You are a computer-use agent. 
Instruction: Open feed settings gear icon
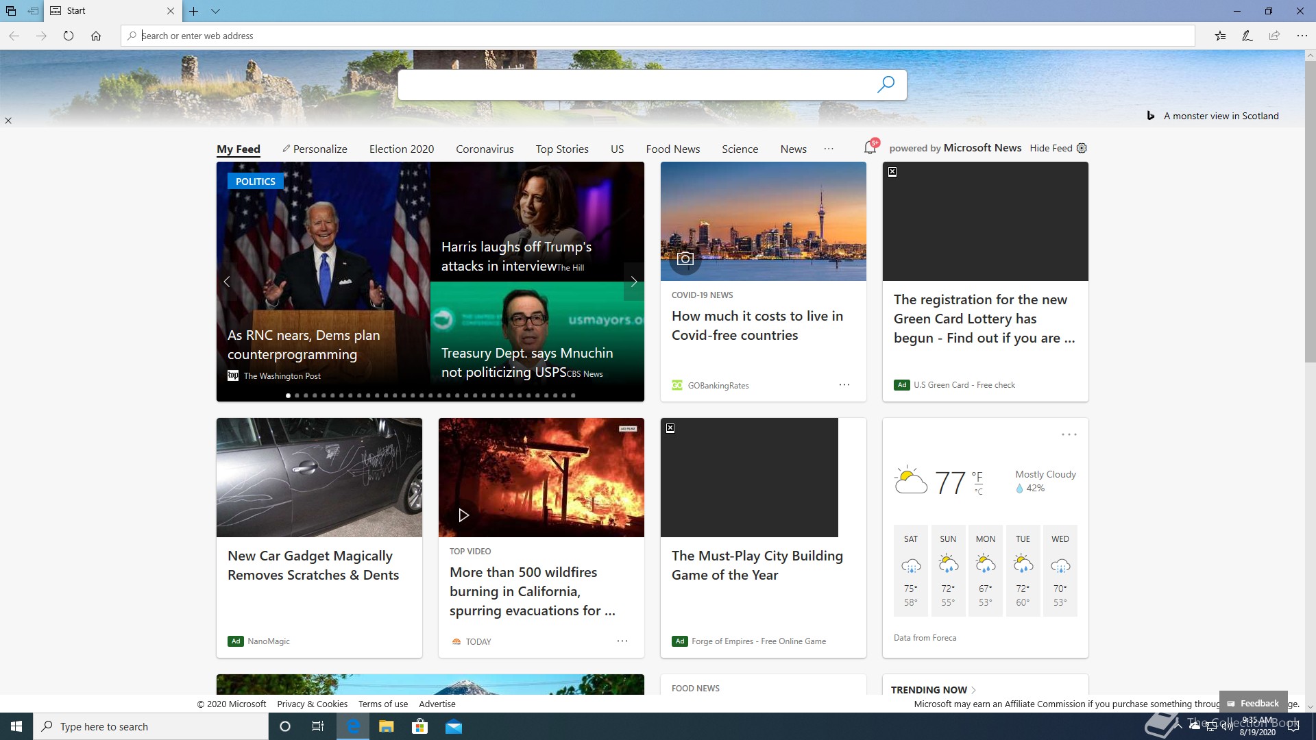(1082, 148)
